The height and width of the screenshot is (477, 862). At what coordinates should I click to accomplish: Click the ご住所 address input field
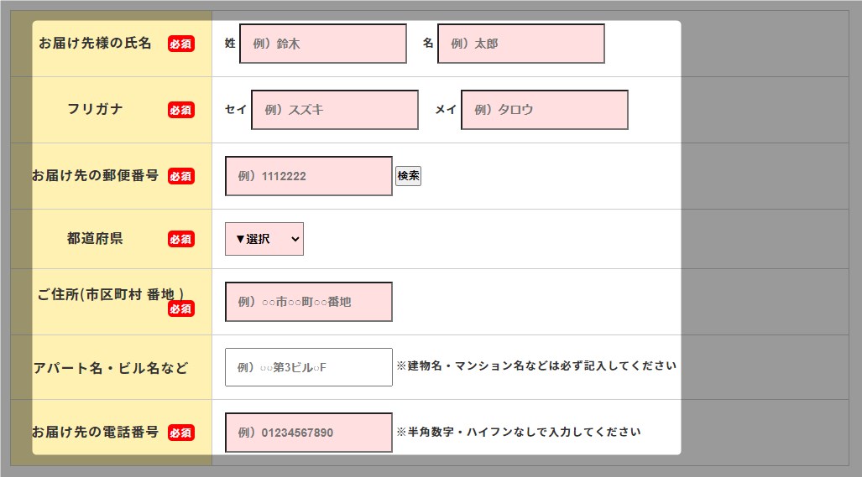[308, 302]
